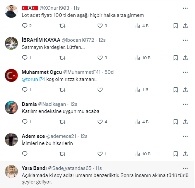This screenshot has width=195, height=188.
Task: Like Muhammet Ogcu's tweet
Action: pos(100,90)
